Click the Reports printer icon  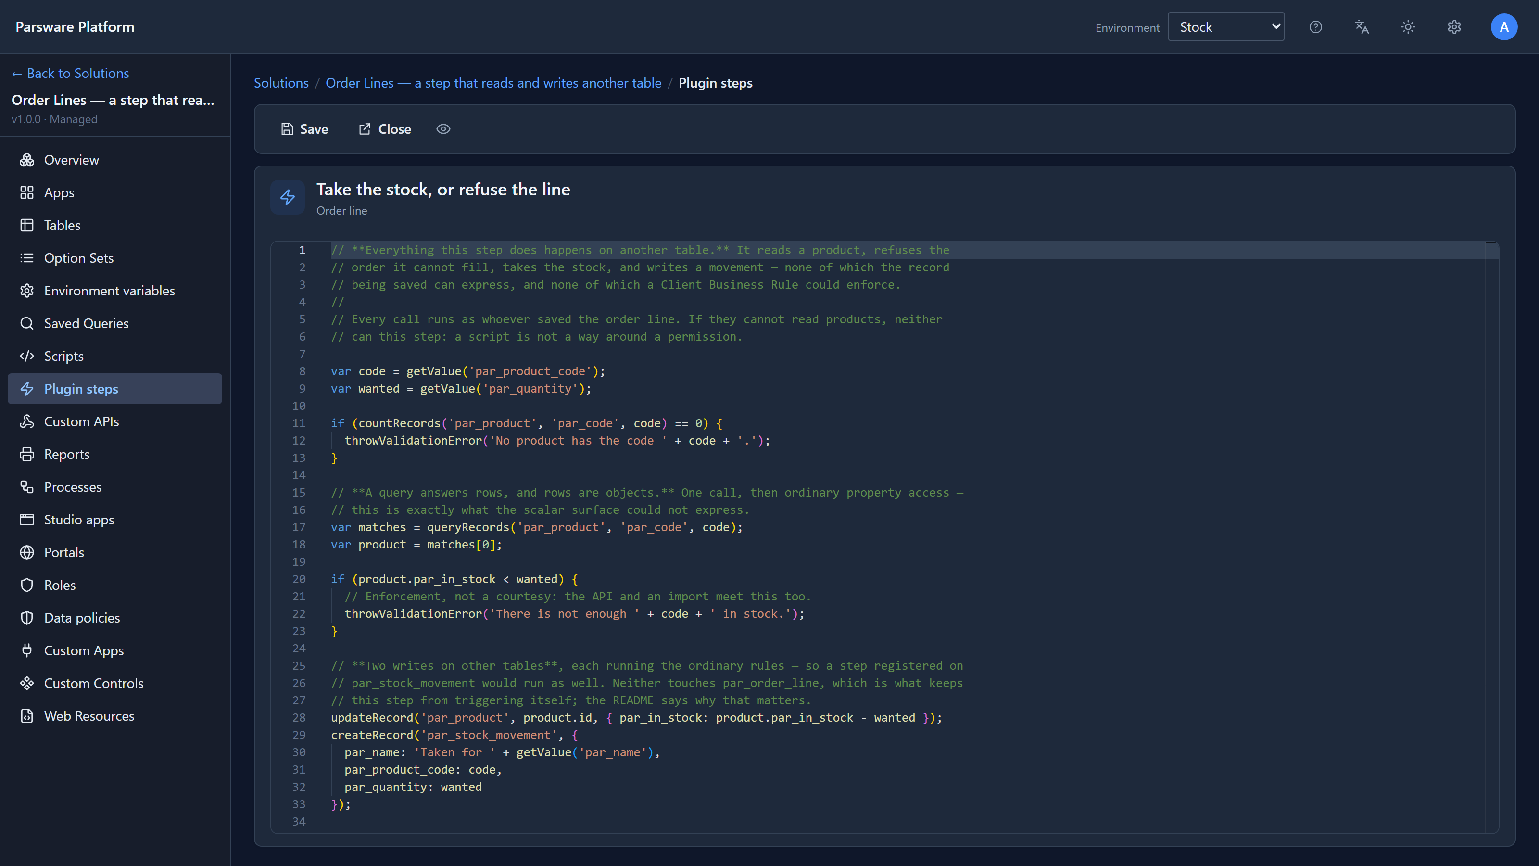(x=27, y=454)
